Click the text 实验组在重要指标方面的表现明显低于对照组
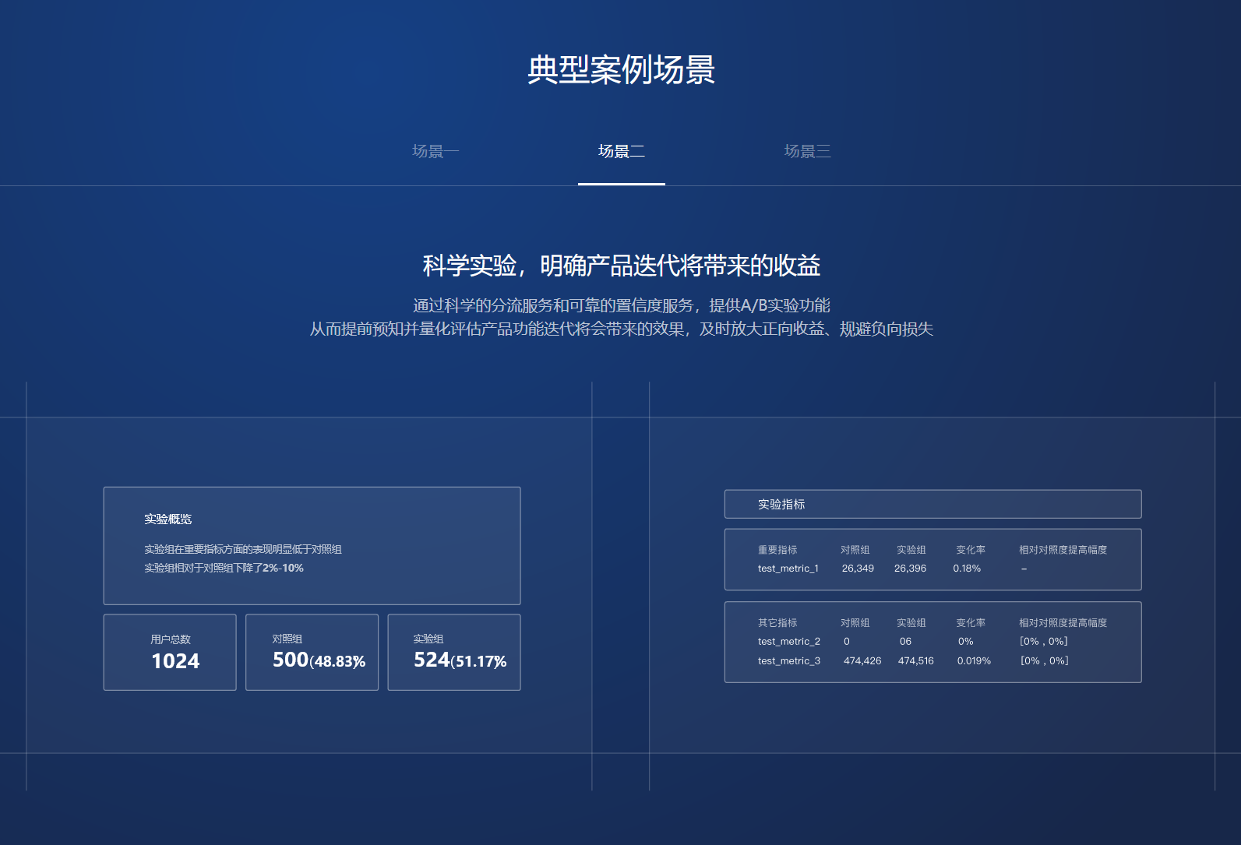This screenshot has width=1241, height=845. tap(243, 549)
